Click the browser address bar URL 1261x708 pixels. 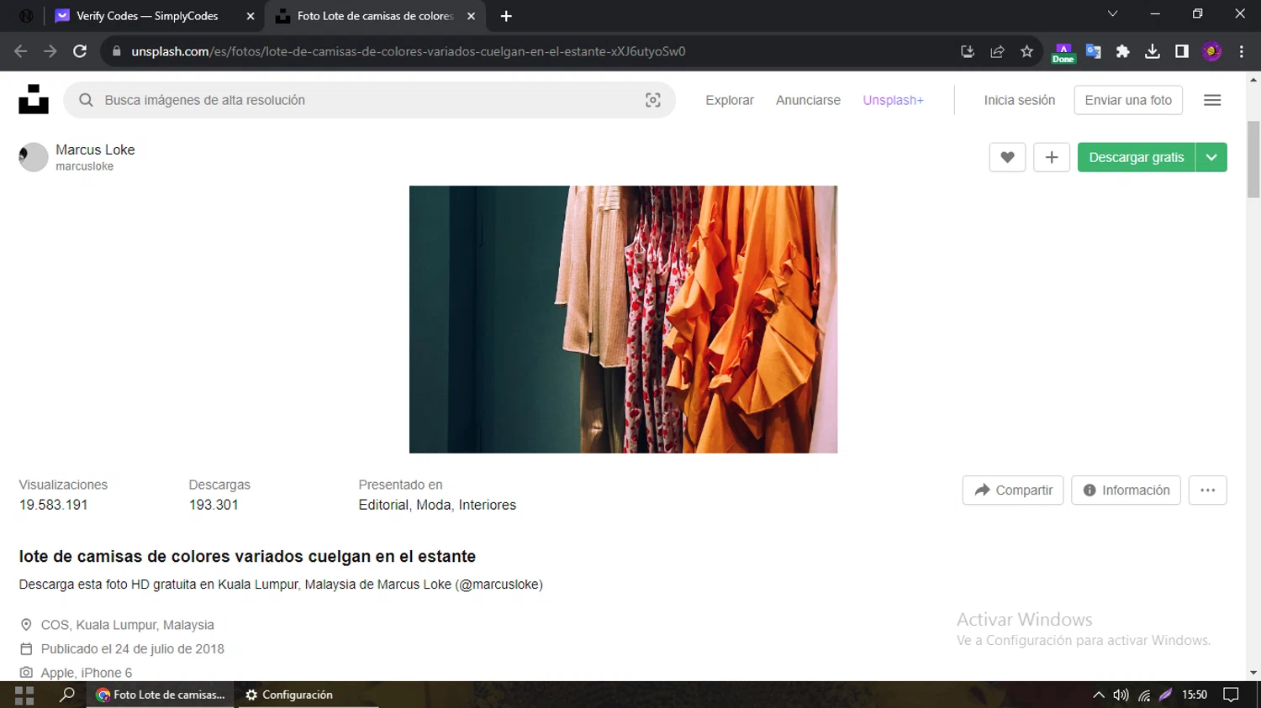(409, 51)
